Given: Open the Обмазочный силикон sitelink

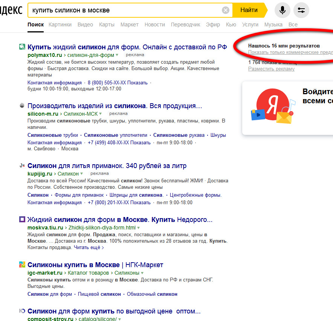Looking at the screenshot, I should [x=152, y=294].
